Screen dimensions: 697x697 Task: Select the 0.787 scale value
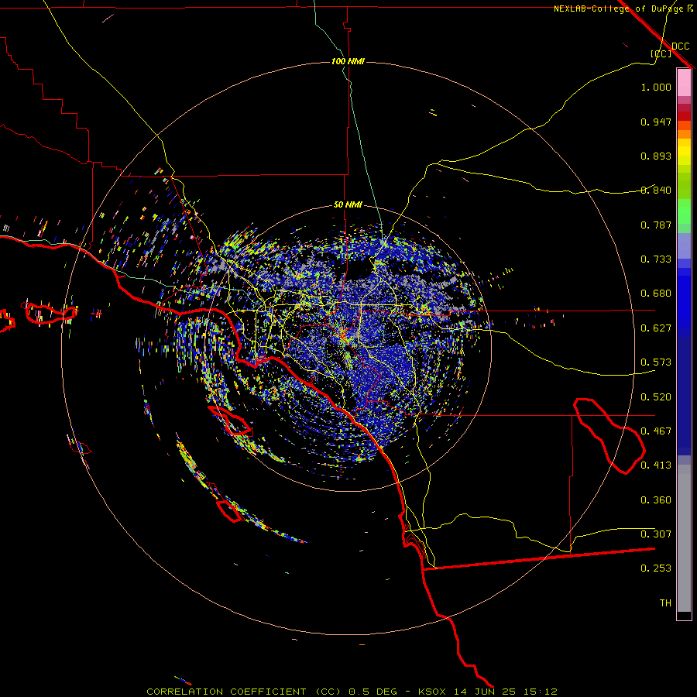(x=656, y=225)
